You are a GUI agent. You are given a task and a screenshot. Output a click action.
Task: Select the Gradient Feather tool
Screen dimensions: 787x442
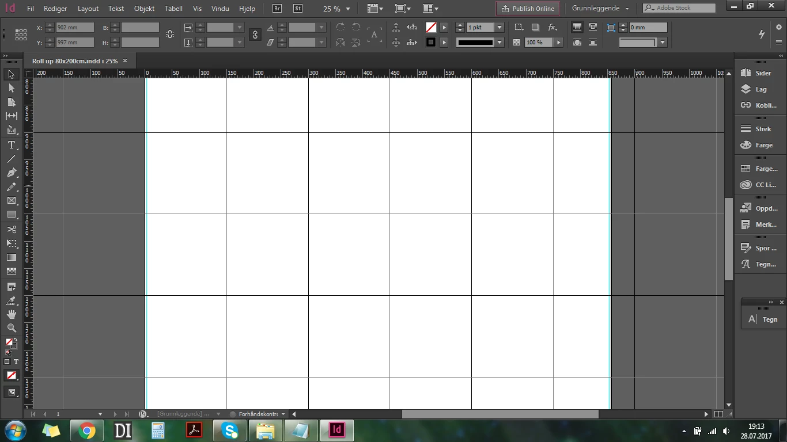pos(11,271)
